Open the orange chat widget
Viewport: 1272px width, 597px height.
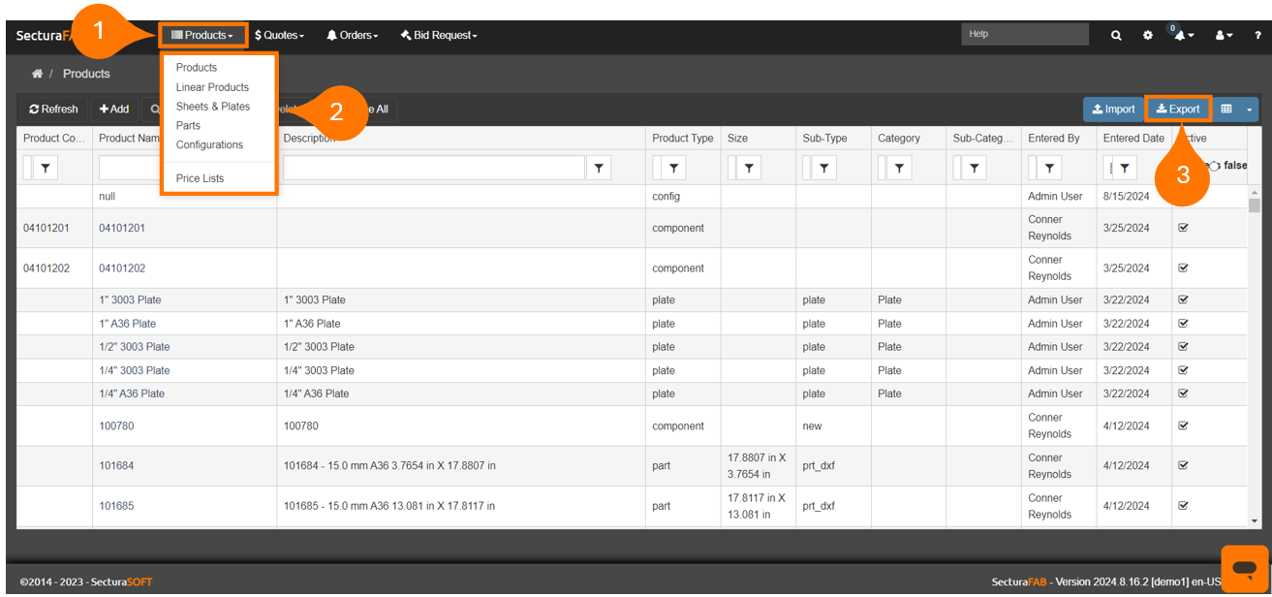(1245, 569)
